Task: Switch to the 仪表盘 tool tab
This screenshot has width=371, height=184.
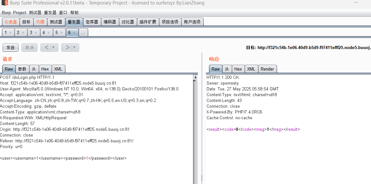Action: [x=11, y=22]
